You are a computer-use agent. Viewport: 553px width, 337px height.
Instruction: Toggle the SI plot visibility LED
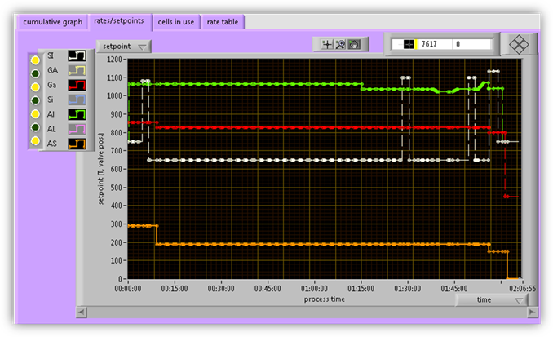(35, 58)
